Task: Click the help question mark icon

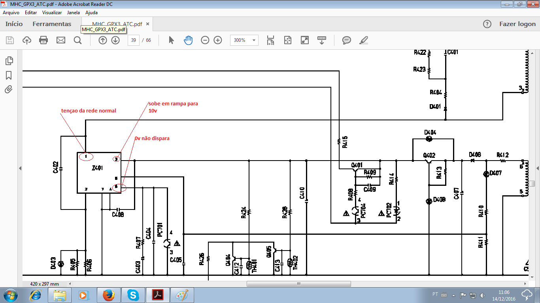Action: (487, 24)
